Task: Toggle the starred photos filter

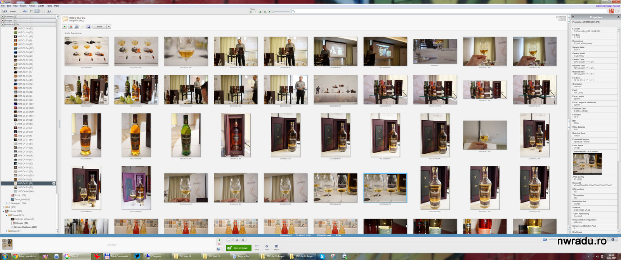Action: pyautogui.click(x=251, y=12)
